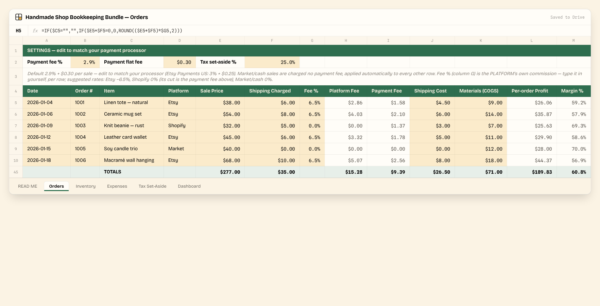Click the bundle title text
Viewport: 600px width, 306px height.
click(x=87, y=17)
